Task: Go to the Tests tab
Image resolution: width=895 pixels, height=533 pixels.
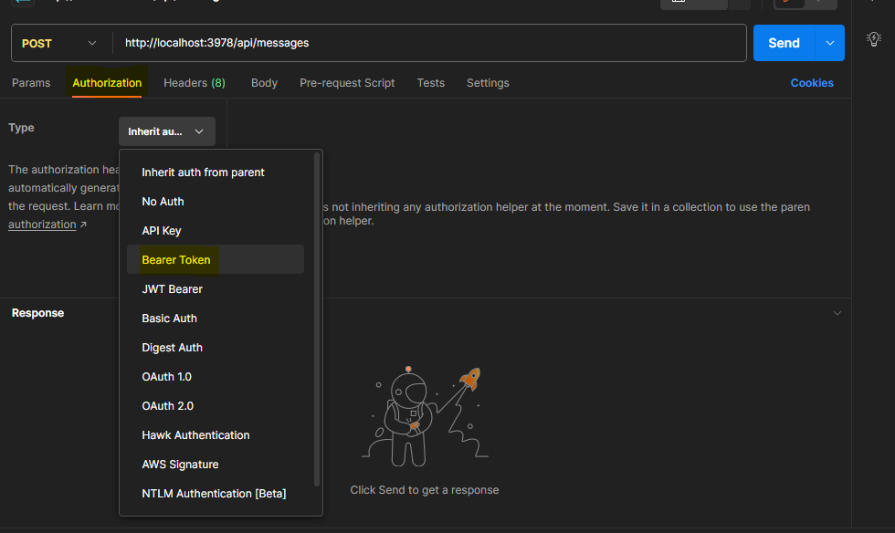Action: (430, 83)
